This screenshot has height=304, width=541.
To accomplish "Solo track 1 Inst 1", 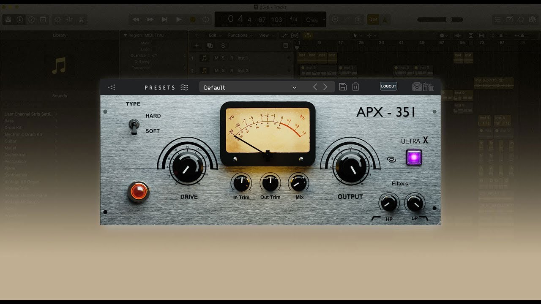I will 223,58.
